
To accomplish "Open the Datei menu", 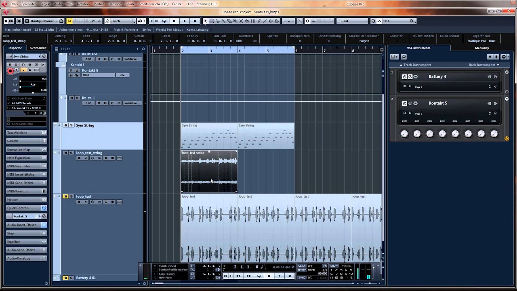I will (x=15, y=4).
